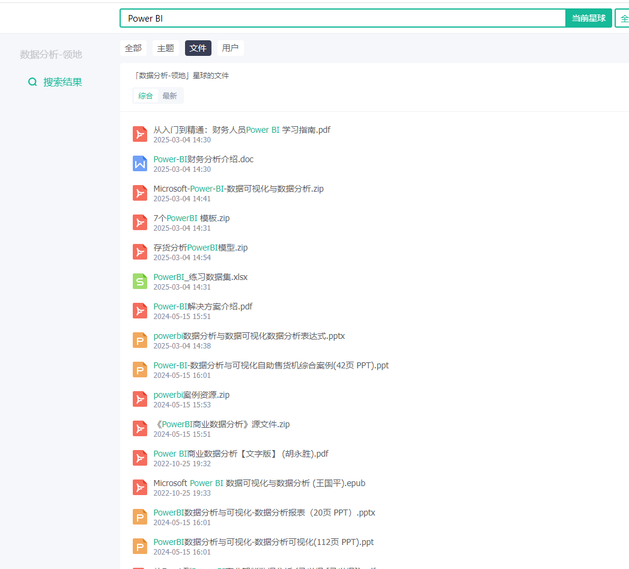The height and width of the screenshot is (569, 629).
Task: Click the Word icon for Power-BI财务分析介绍.doc
Action: click(139, 163)
